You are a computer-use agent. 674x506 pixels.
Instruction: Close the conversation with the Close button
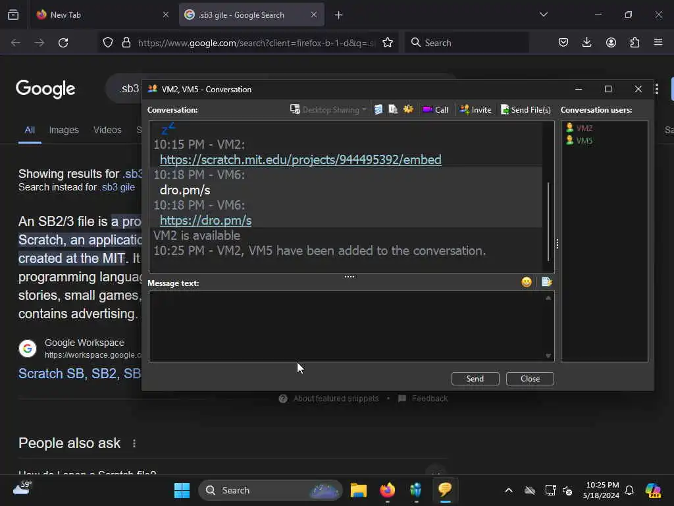[530, 379]
